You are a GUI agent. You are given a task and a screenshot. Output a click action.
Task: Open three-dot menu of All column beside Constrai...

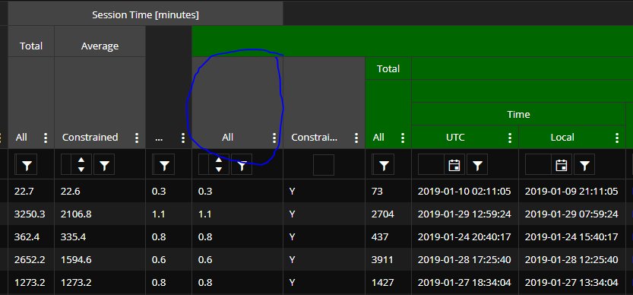coord(274,138)
